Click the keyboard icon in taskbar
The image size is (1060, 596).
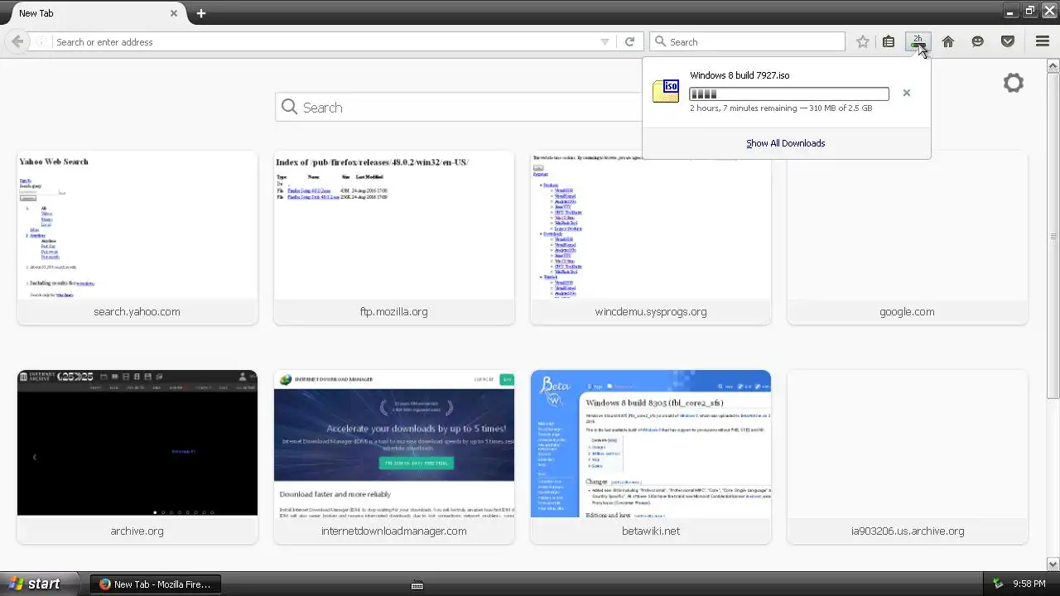pos(417,584)
